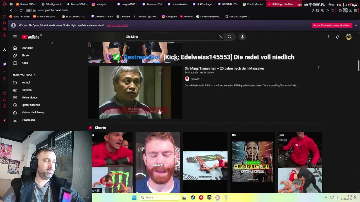The width and height of the screenshot is (360, 202).
Task: Switch to Stream 24Kauss browser tab
Action: click(26, 4)
